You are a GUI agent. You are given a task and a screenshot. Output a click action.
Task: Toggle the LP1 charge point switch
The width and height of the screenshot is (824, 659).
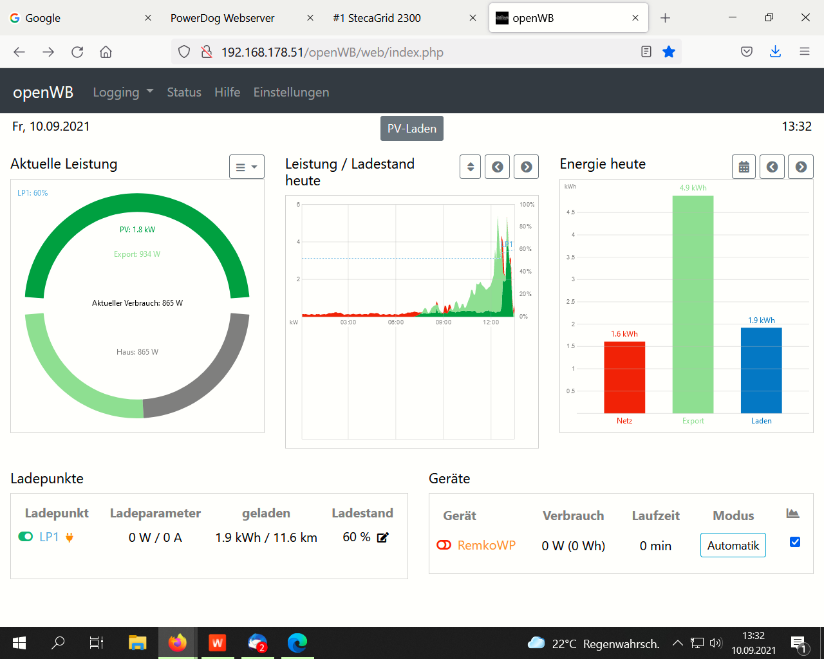26,537
